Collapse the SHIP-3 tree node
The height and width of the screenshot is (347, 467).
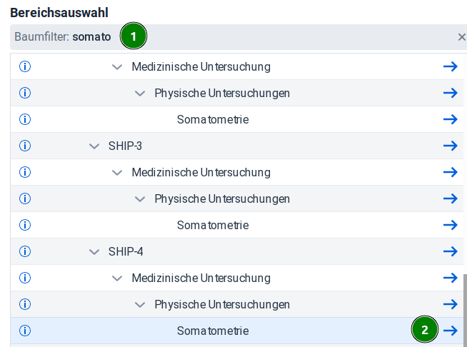(94, 146)
